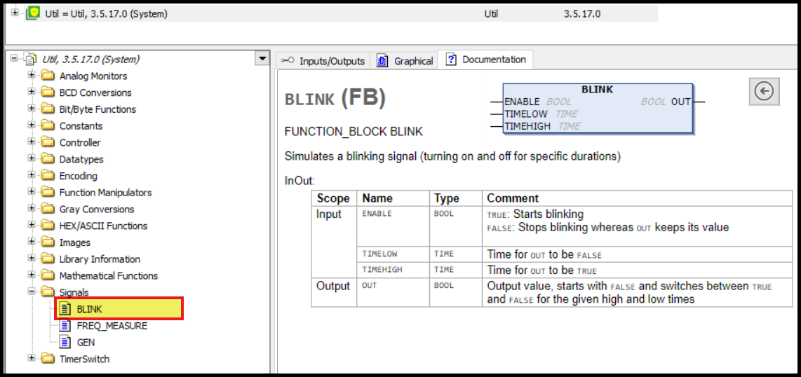Expand the Datatypes folder
The height and width of the screenshot is (377, 801).
(x=32, y=158)
